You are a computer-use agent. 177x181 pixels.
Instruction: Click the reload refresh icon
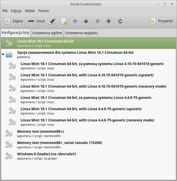point(120,21)
